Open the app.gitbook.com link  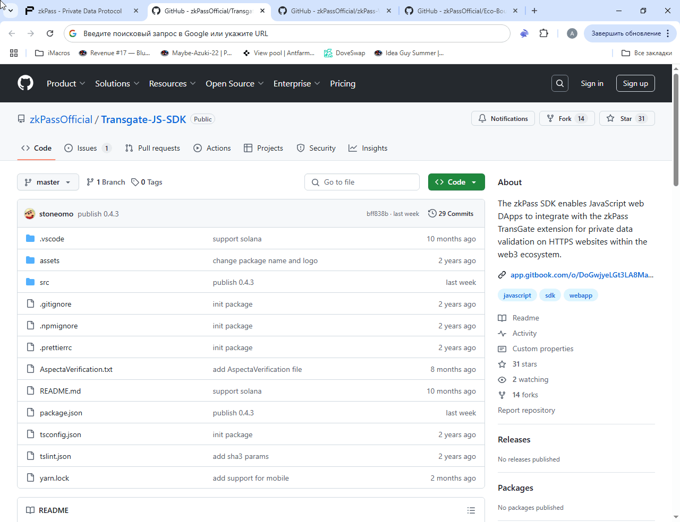pyautogui.click(x=582, y=275)
